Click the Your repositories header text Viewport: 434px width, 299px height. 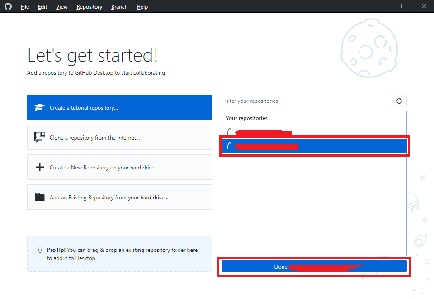[247, 118]
